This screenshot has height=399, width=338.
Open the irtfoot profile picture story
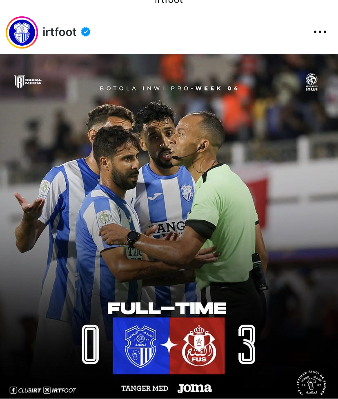point(22,32)
